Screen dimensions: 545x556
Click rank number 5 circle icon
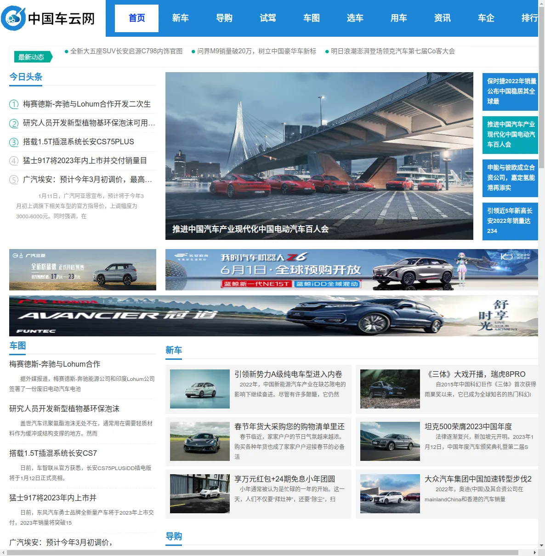coord(14,180)
